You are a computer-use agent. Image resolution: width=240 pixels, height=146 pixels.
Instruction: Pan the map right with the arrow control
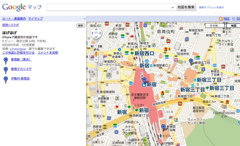(100, 33)
